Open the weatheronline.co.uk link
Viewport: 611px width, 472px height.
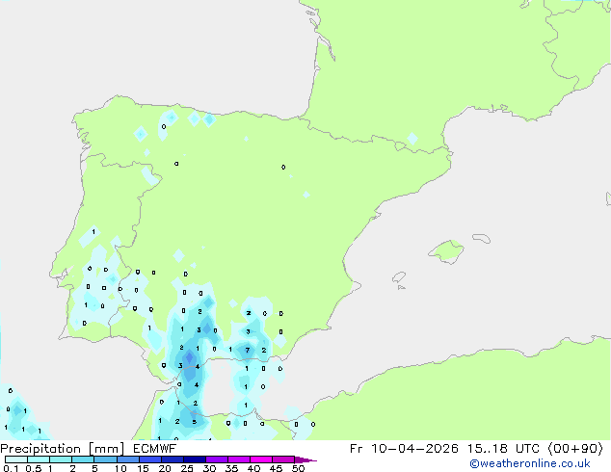[530, 463]
